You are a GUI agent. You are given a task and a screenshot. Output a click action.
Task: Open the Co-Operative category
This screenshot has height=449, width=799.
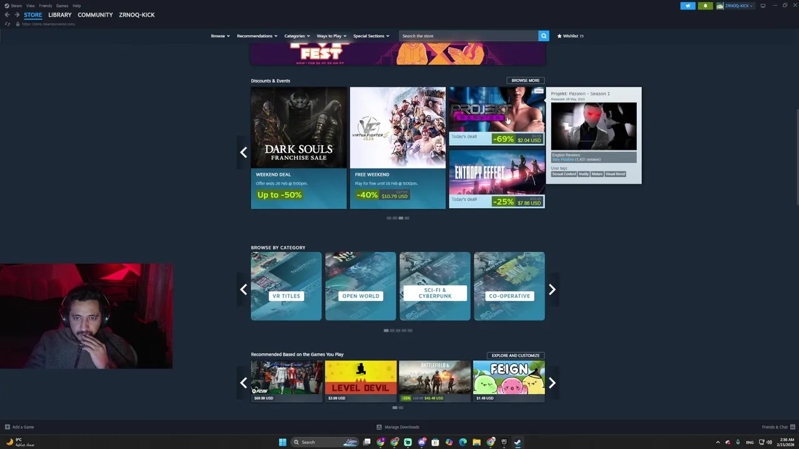[x=509, y=286]
